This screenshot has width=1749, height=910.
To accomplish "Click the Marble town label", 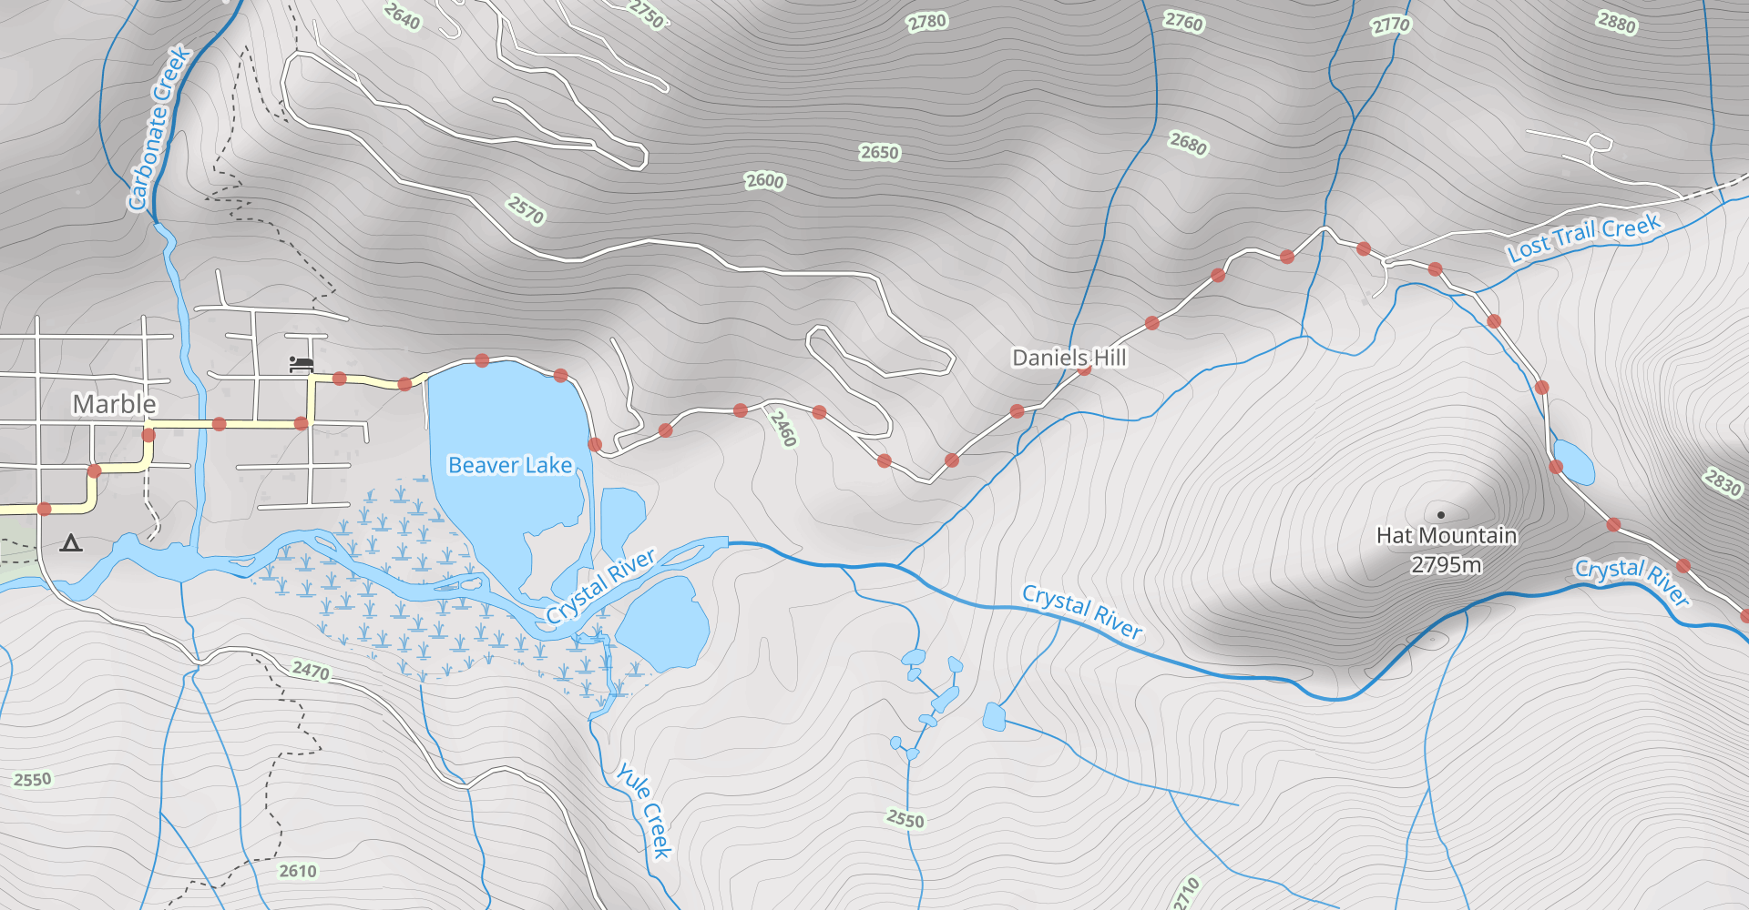I will pyautogui.click(x=114, y=404).
